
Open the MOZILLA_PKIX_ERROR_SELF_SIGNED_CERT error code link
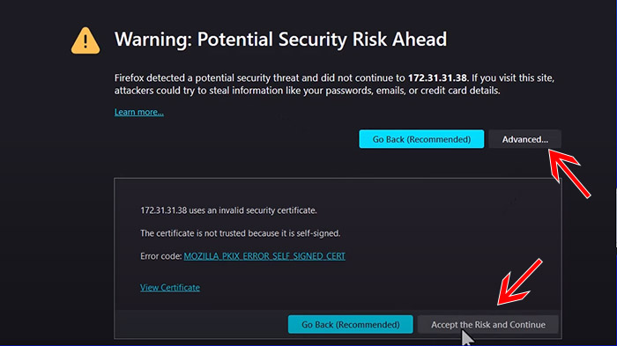(264, 256)
